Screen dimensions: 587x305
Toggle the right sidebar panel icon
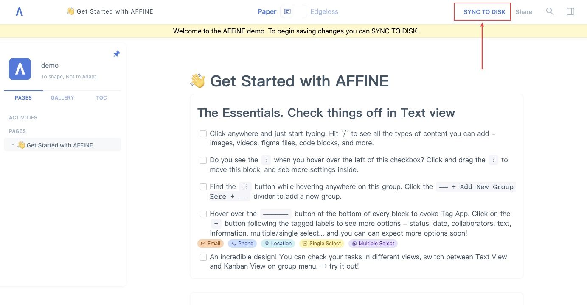(x=570, y=11)
